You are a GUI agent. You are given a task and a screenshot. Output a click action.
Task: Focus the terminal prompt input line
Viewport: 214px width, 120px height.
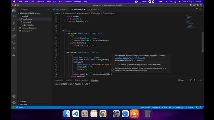(91, 84)
